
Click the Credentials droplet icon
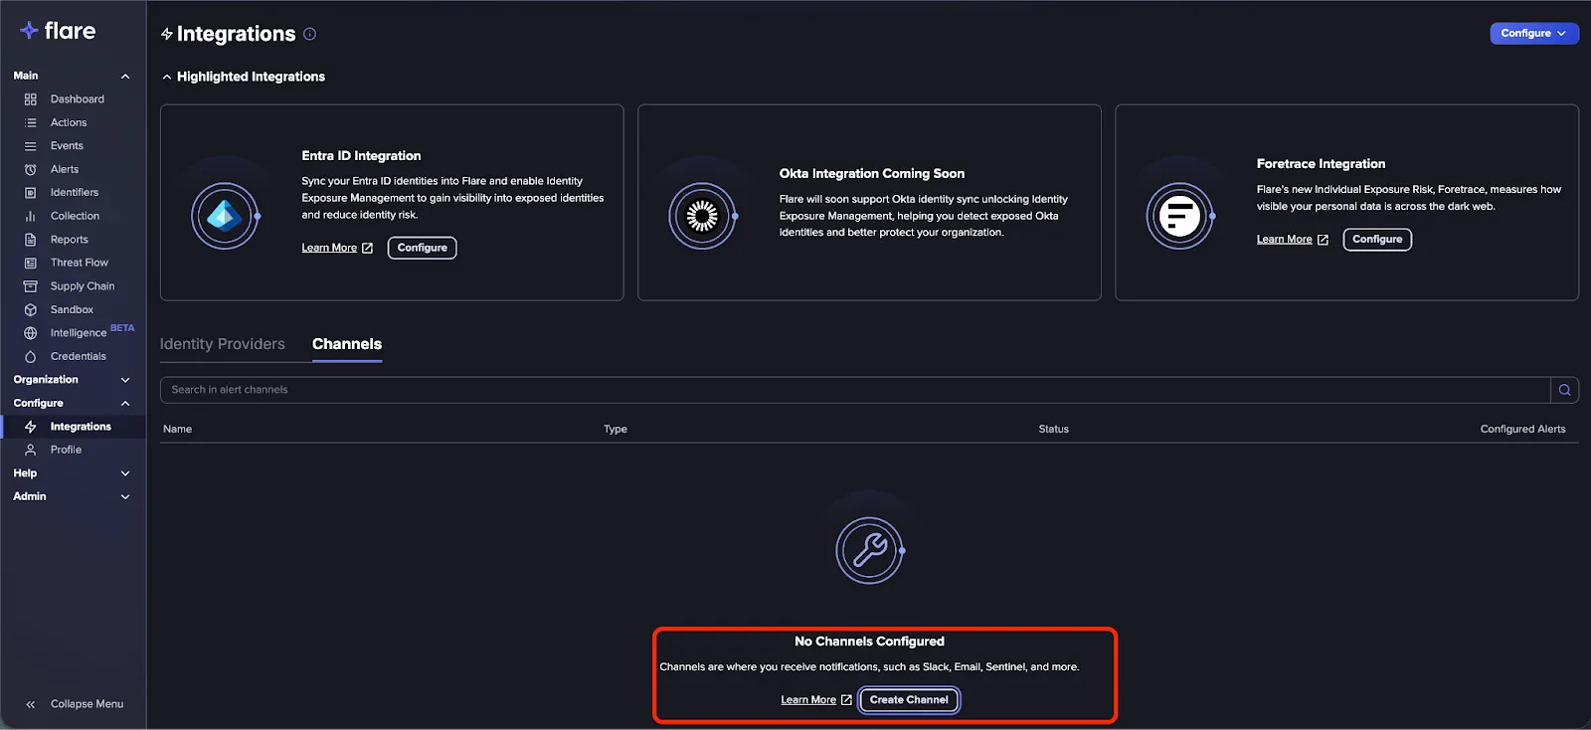(x=31, y=356)
